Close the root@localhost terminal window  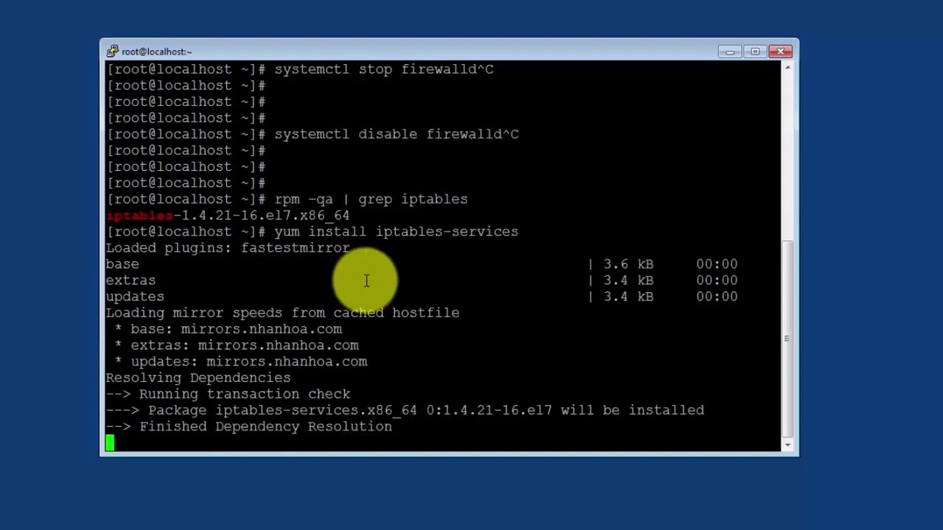click(x=780, y=52)
